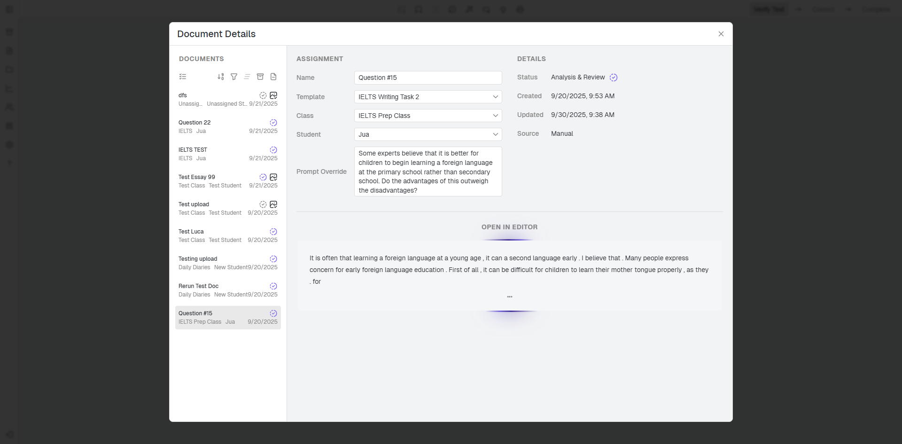Click the Name field containing Question #15

pos(428,78)
